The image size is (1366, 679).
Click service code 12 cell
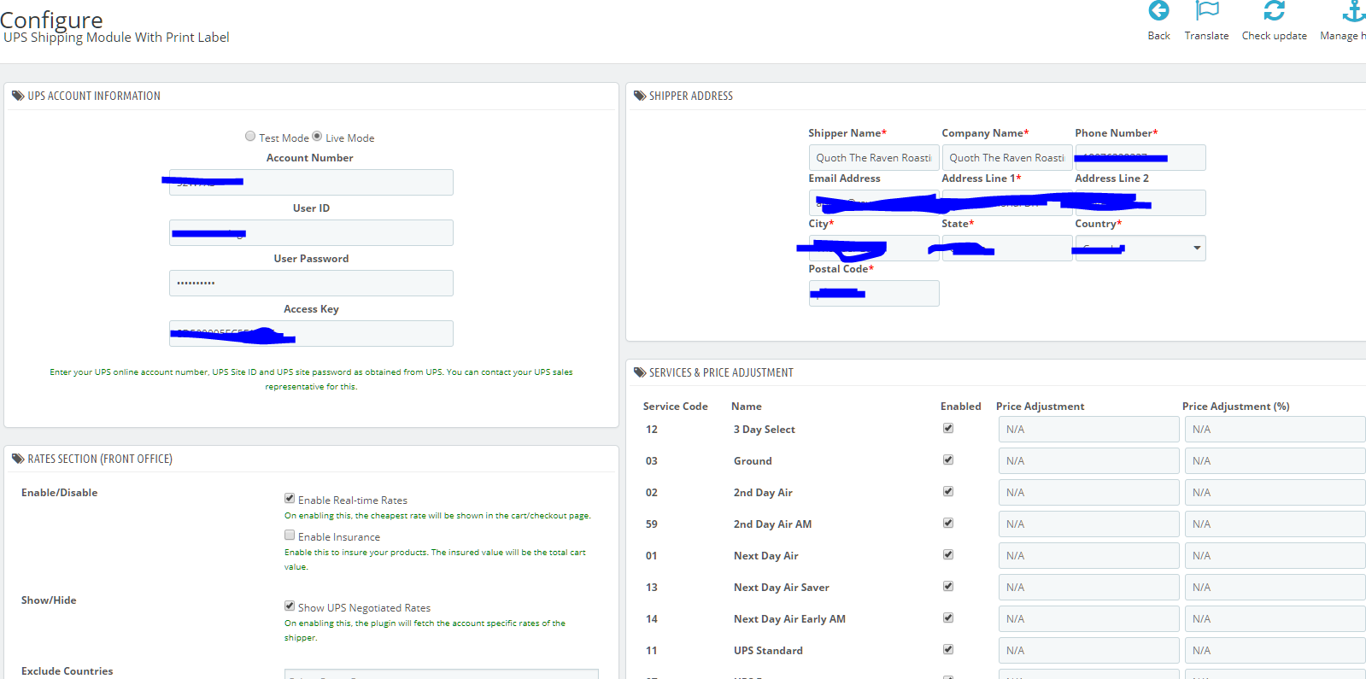pos(652,430)
